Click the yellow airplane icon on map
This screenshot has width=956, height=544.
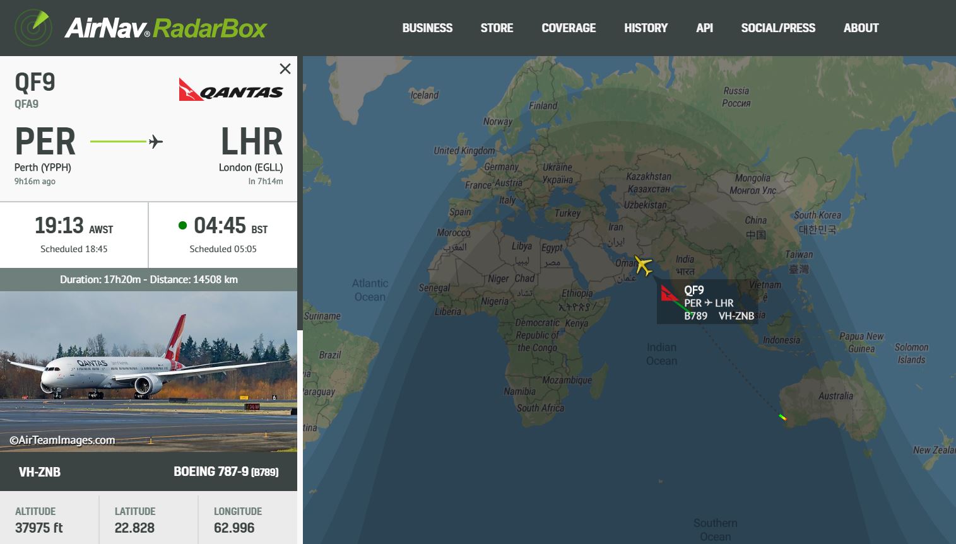tap(643, 265)
